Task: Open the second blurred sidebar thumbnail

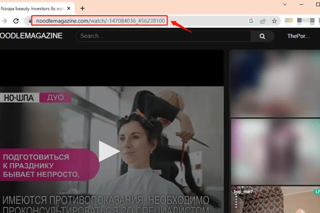Action: click(275, 152)
